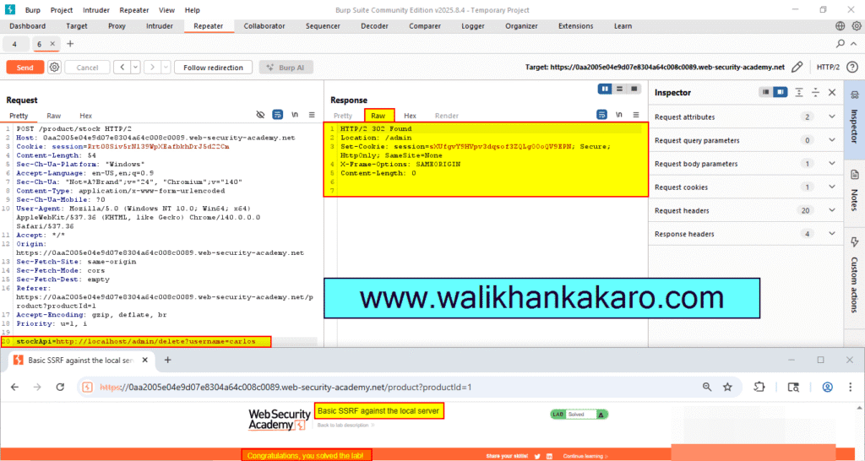This screenshot has height=461, width=865.
Task: Open Repeater help question mark icon
Action: [852, 68]
